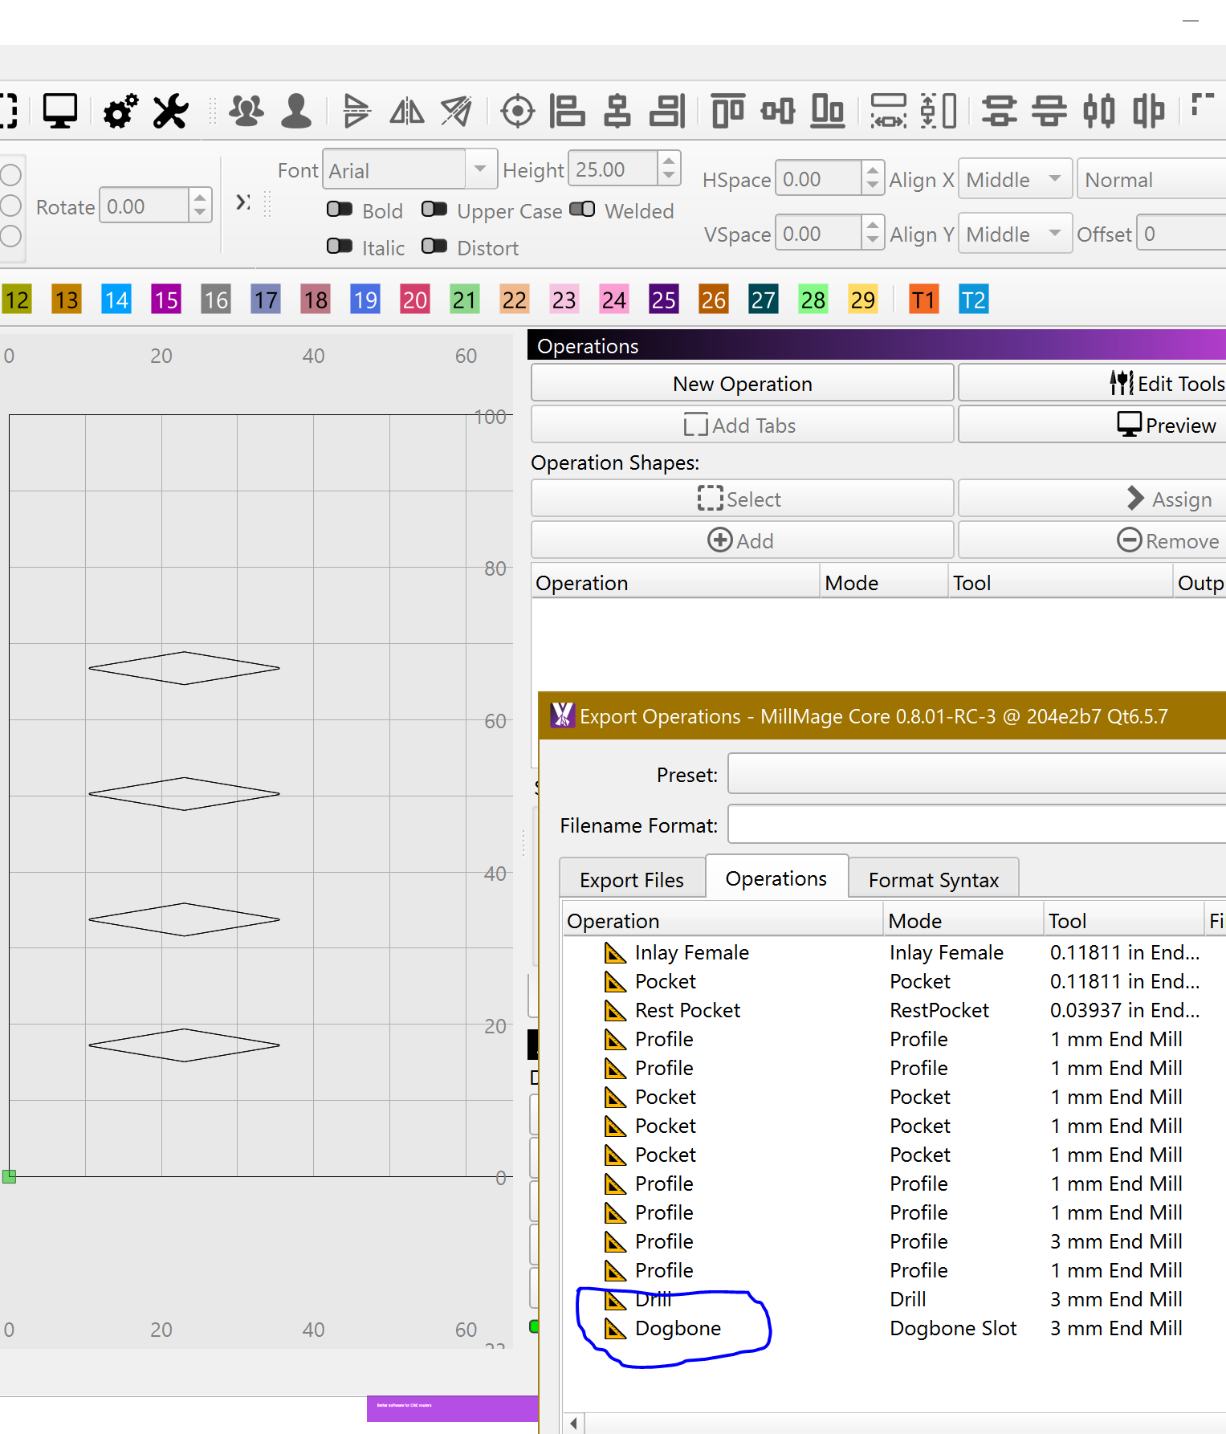The height and width of the screenshot is (1434, 1226).
Task: Click the align top edges icon
Action: point(727,111)
